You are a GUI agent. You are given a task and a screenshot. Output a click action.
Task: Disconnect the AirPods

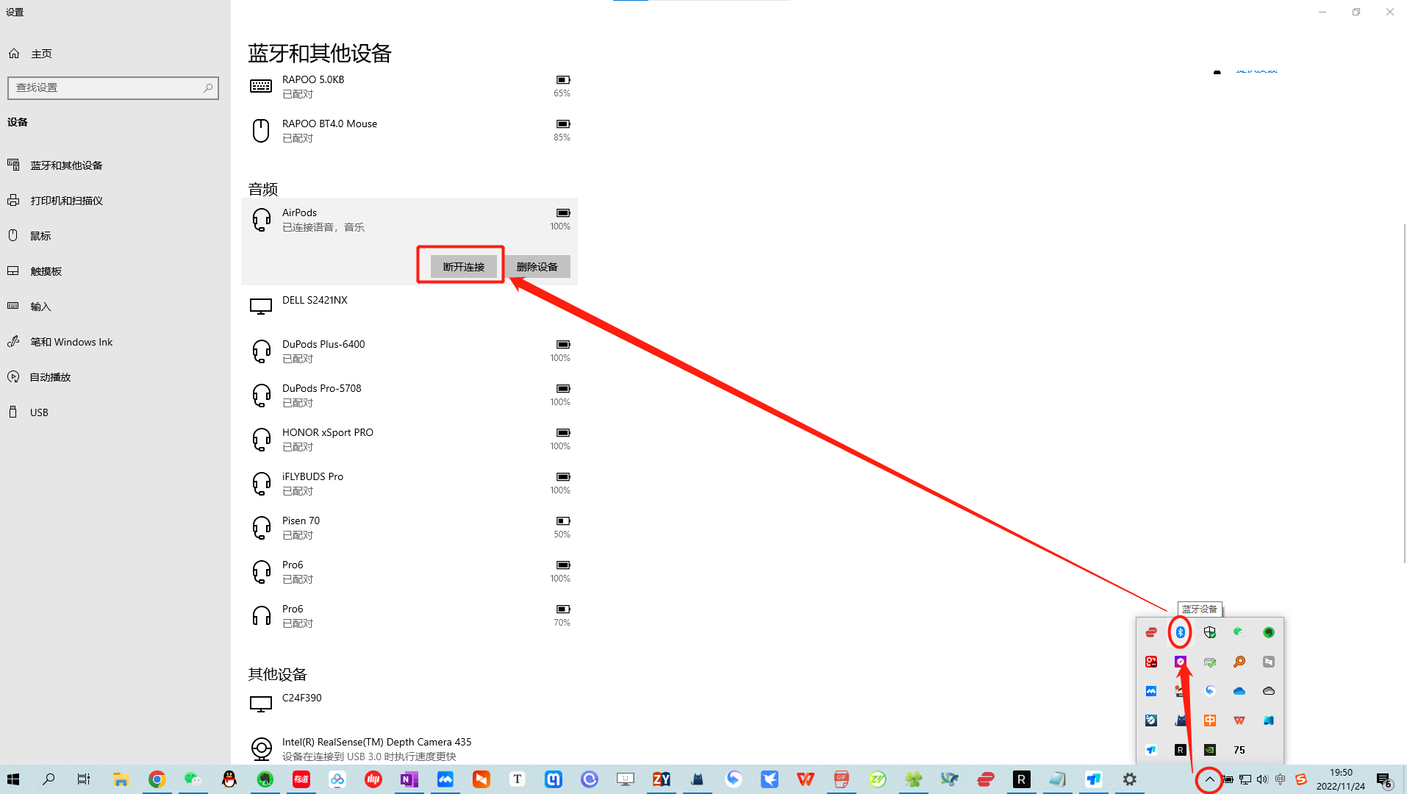[x=463, y=267]
